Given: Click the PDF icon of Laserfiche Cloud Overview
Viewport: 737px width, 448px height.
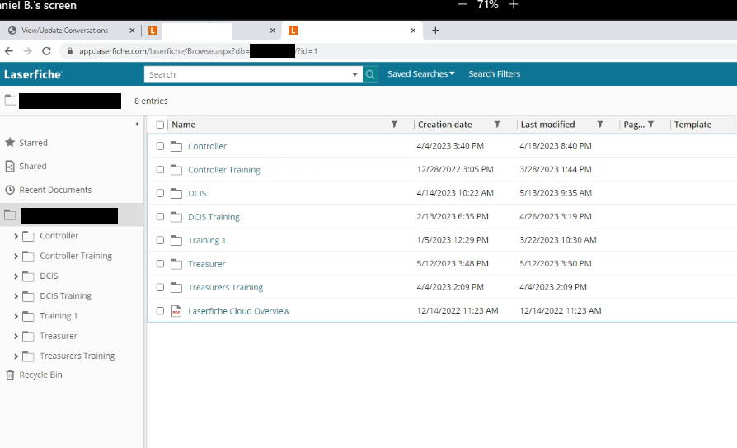Looking at the screenshot, I should click(176, 310).
